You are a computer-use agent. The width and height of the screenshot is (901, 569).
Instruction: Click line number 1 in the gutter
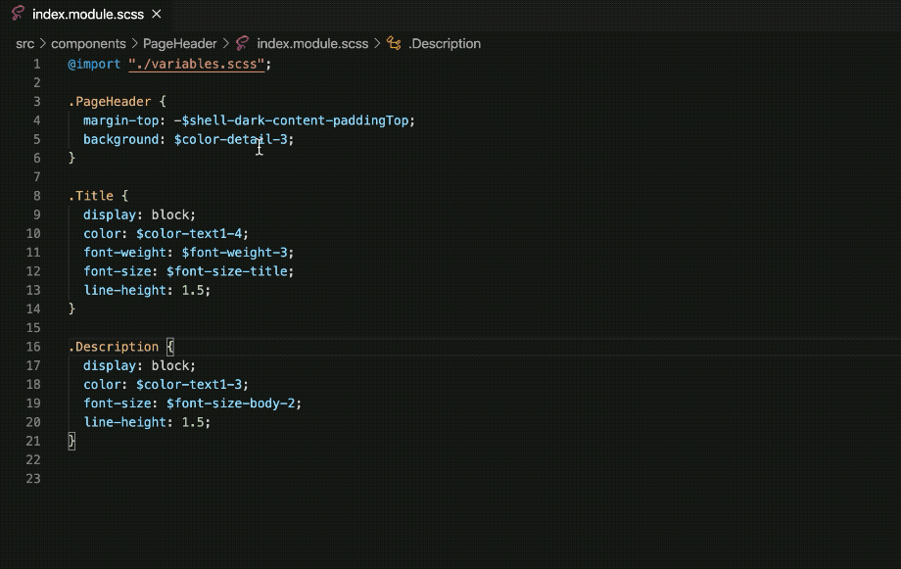coord(37,64)
